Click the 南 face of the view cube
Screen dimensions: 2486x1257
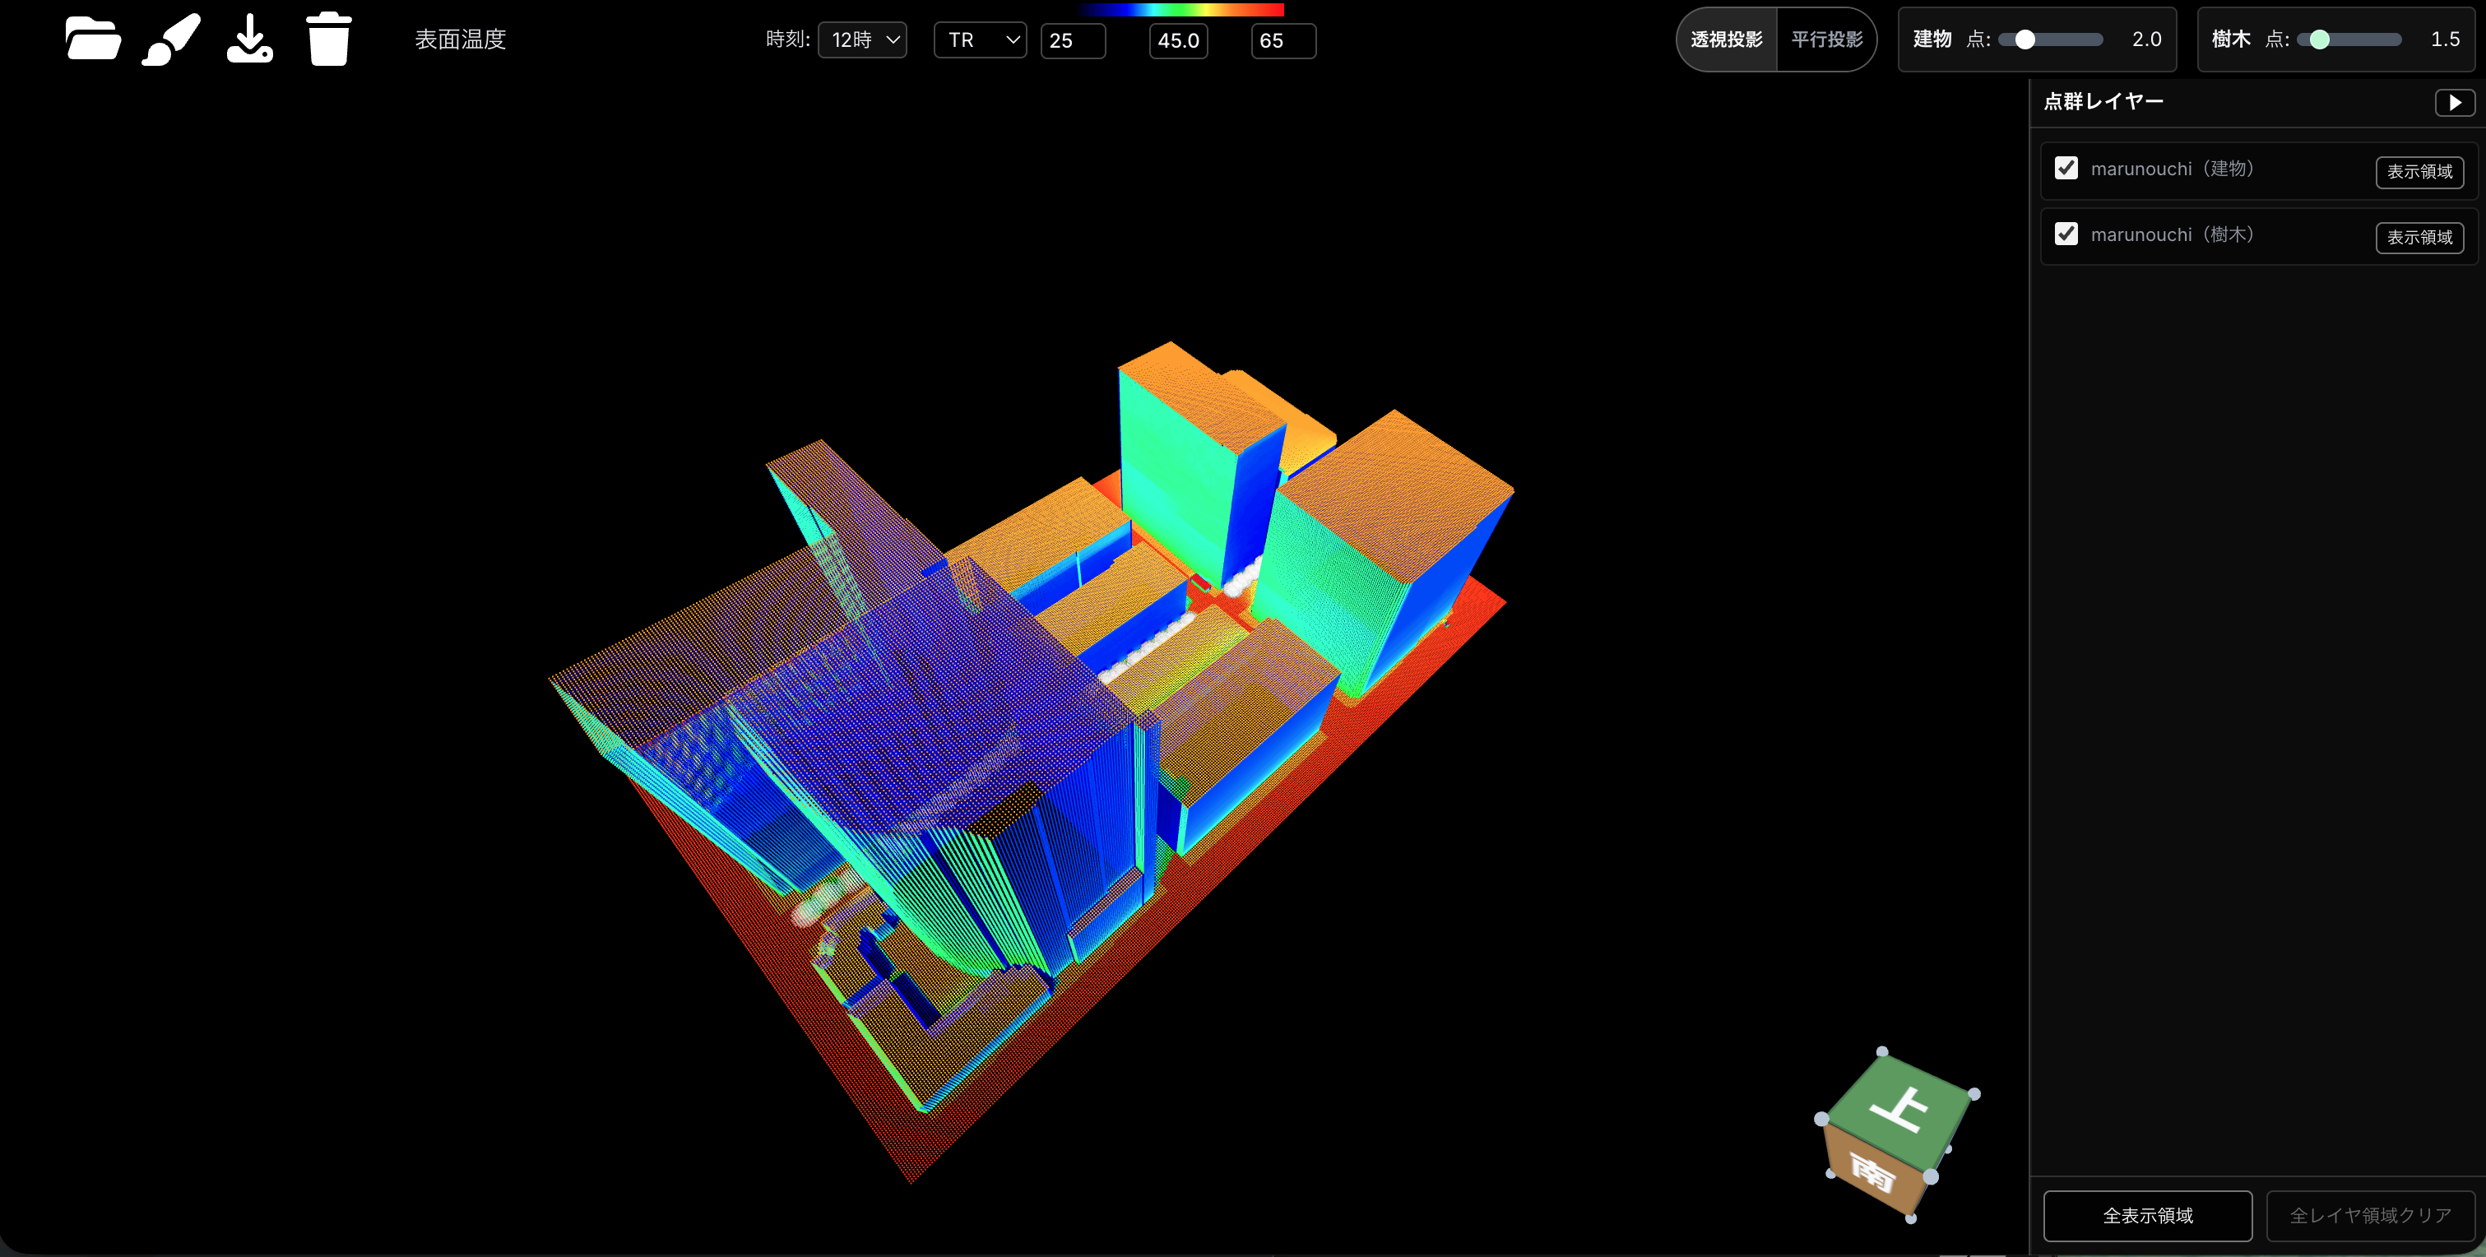point(1872,1174)
